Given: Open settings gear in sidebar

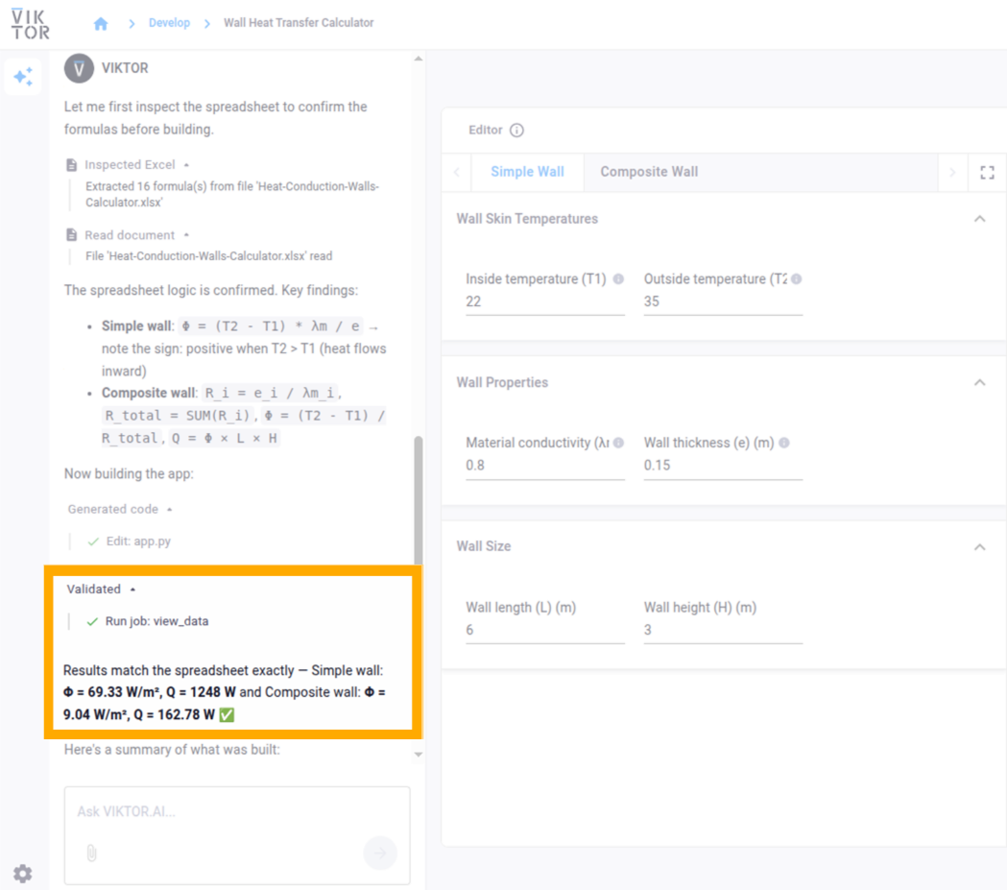Looking at the screenshot, I should click(x=22, y=873).
